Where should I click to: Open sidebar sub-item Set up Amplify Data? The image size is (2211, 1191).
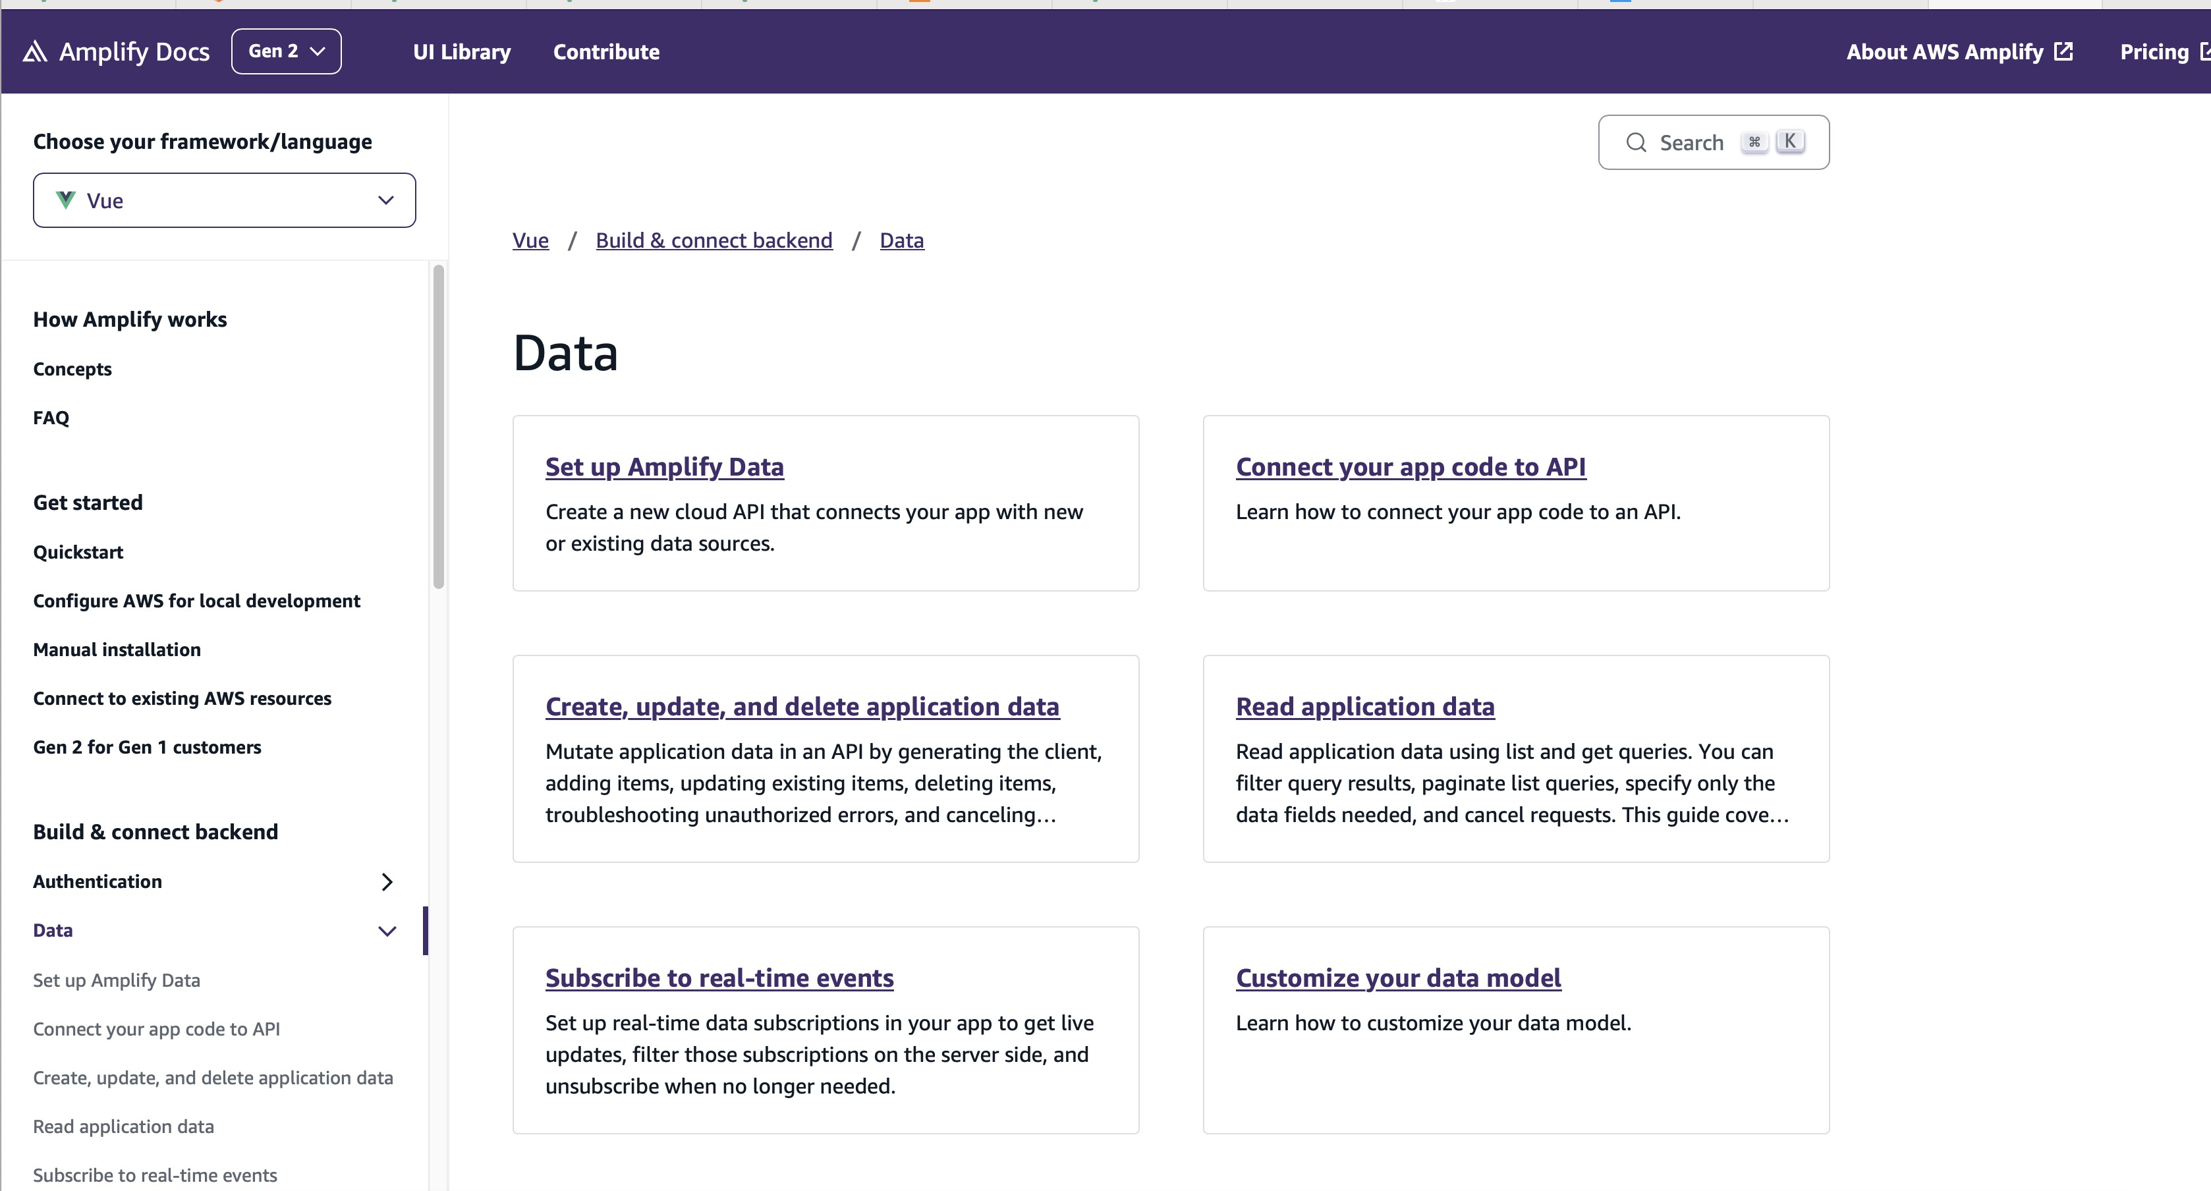116,980
